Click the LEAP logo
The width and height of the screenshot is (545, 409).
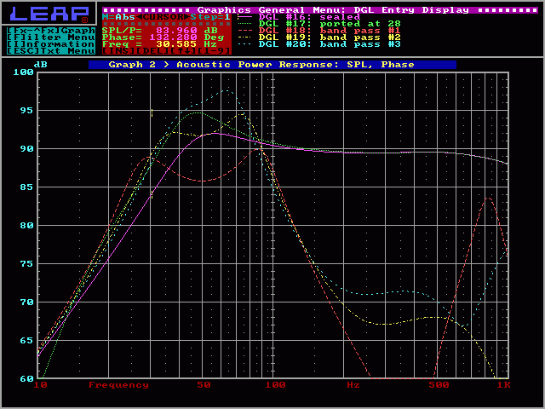coord(49,14)
